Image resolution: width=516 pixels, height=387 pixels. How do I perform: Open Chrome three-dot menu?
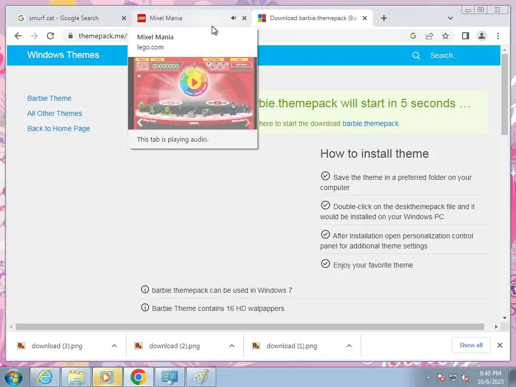point(498,36)
